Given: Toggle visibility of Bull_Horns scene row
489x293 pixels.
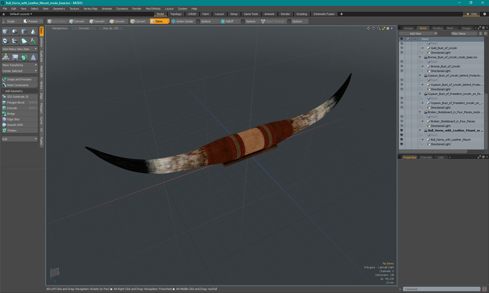Looking at the screenshot, I should 402,130.
